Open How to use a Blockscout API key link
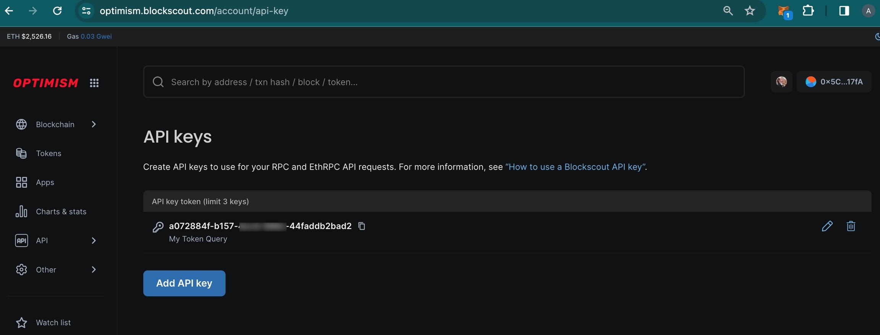 point(576,167)
